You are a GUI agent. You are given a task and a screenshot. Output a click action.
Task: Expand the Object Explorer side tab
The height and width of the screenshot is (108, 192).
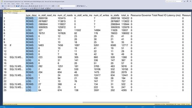click(x=1, y=13)
